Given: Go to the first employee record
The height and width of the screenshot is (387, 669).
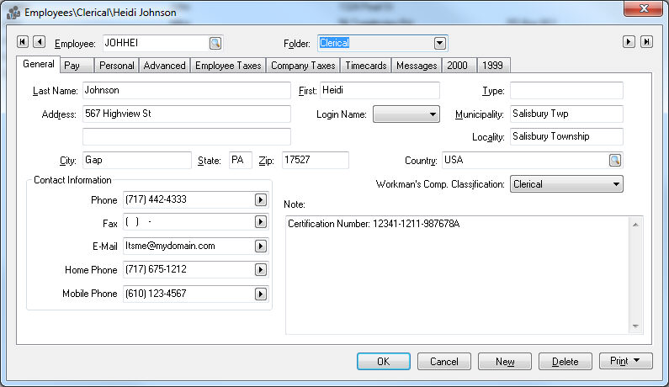Looking at the screenshot, I should [23, 42].
